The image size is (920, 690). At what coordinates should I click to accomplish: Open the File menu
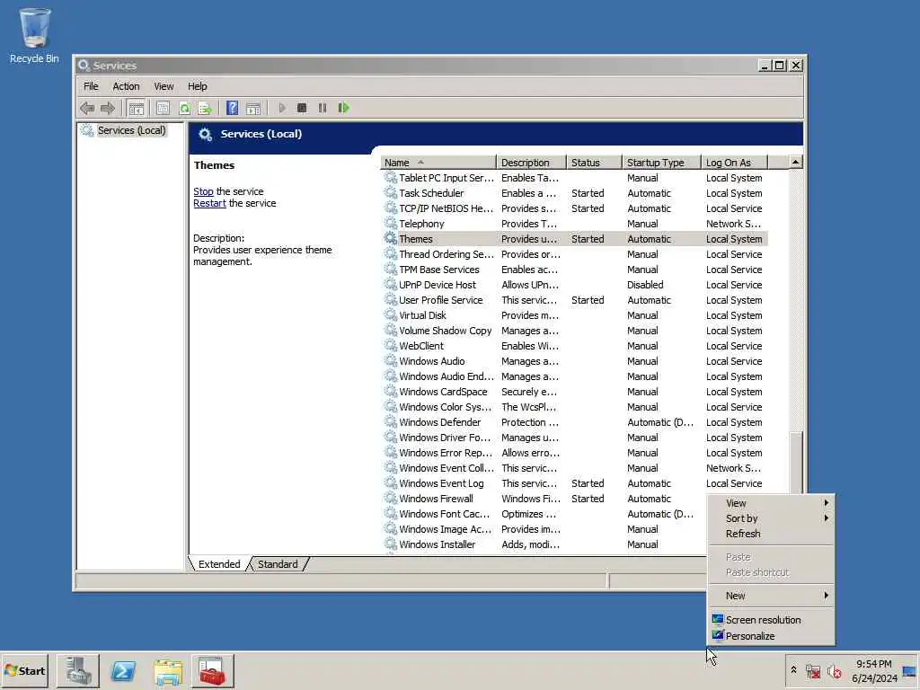coord(91,86)
